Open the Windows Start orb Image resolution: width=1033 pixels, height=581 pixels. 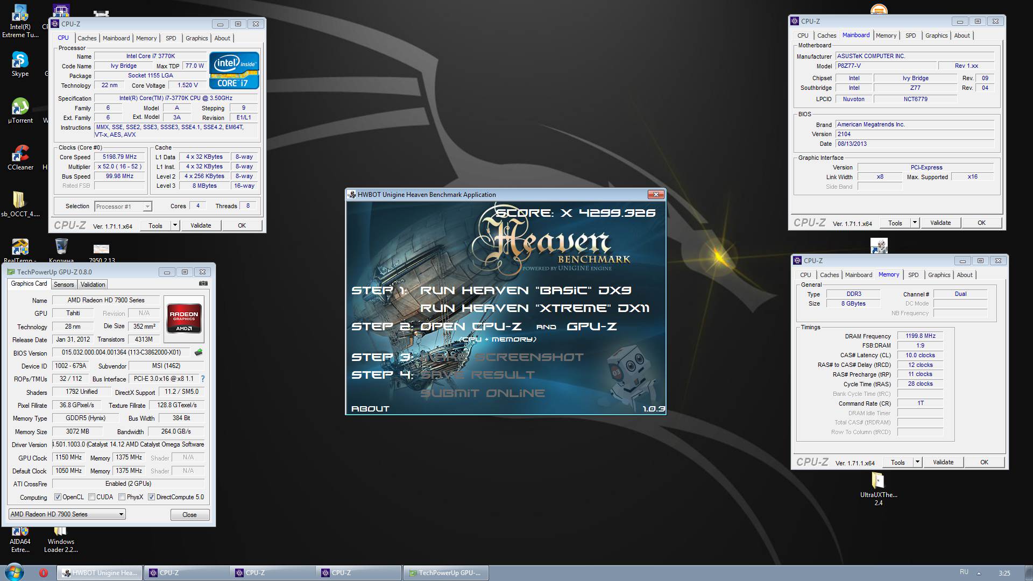13,572
